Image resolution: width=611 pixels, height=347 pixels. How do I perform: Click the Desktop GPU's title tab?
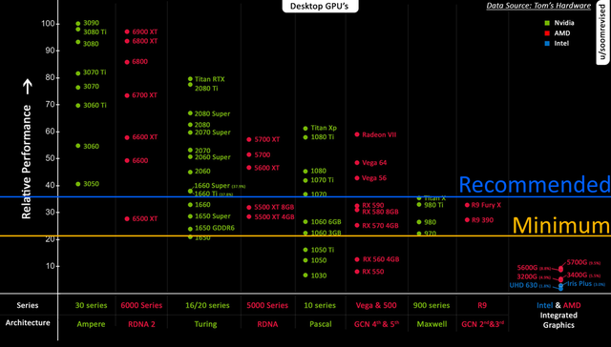[x=319, y=7]
